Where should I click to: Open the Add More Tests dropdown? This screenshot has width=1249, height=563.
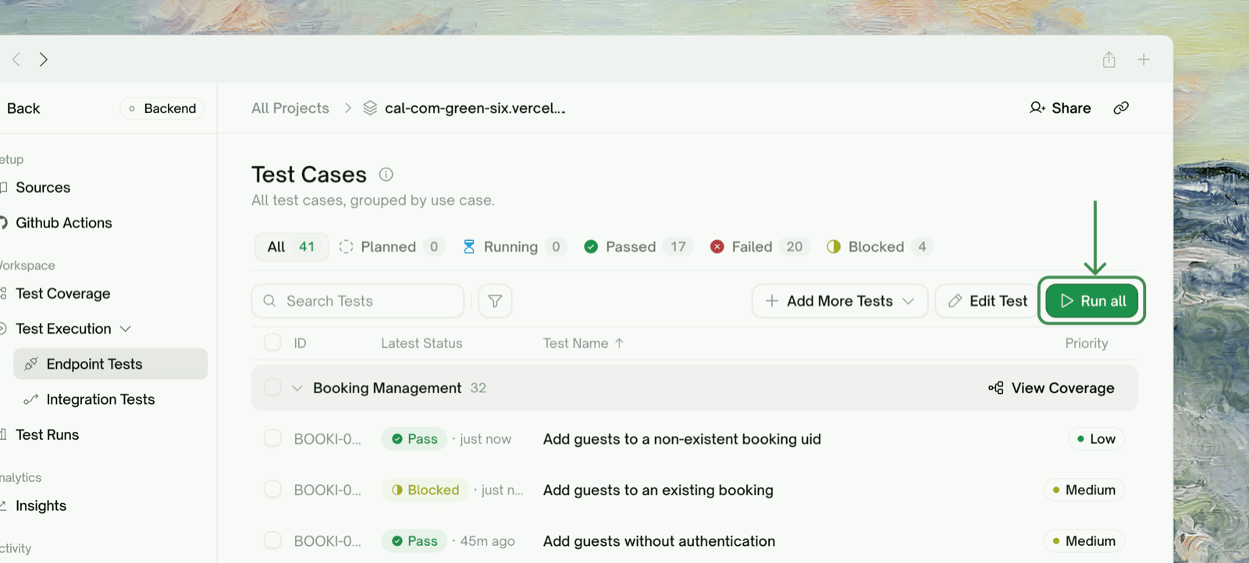point(840,301)
